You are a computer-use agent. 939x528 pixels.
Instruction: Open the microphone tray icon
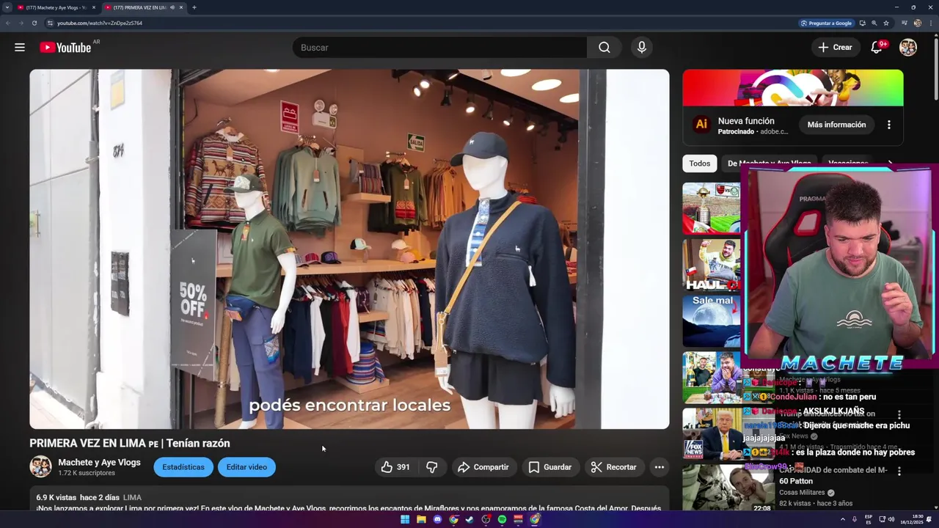(854, 519)
